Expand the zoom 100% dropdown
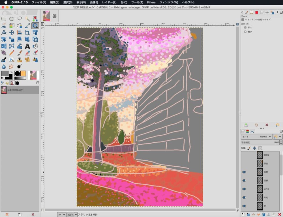The width and height of the screenshot is (283, 217). [x=76, y=214]
